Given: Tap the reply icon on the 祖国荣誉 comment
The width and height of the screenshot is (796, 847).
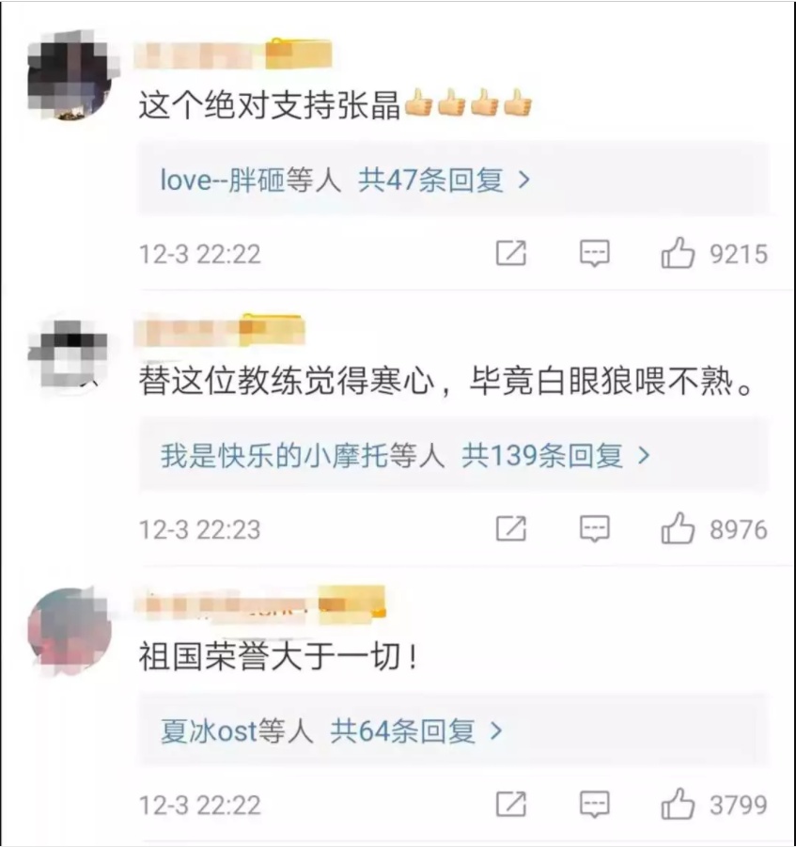Looking at the screenshot, I should point(595,805).
